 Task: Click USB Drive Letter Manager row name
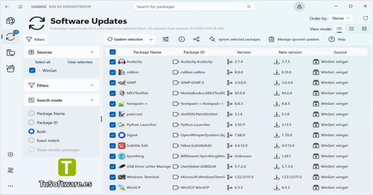click(x=148, y=167)
